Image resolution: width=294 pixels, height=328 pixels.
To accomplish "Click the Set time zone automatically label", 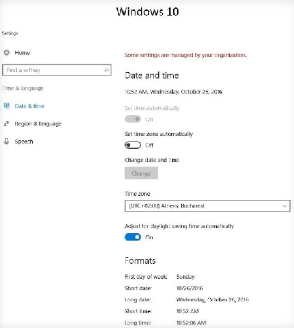I will pos(159,134).
